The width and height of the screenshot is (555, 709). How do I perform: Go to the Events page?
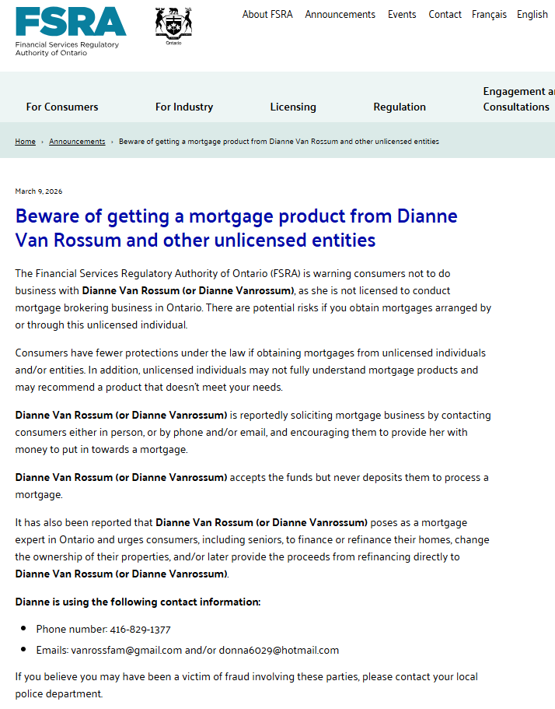coord(402,15)
